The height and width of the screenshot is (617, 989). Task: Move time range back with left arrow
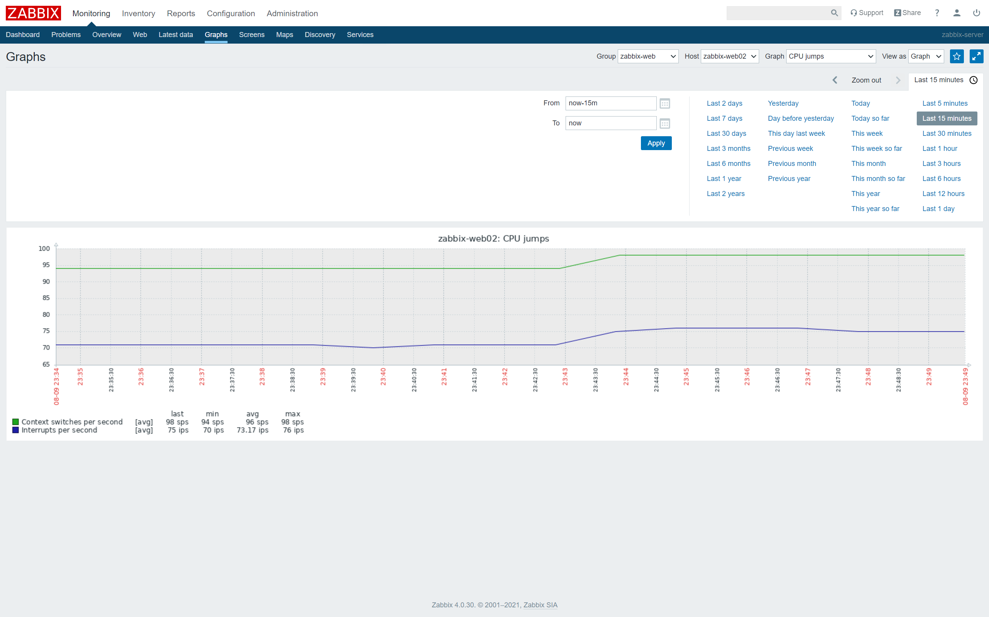(835, 80)
